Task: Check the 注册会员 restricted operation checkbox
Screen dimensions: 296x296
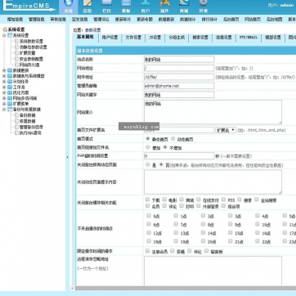Action: tap(148, 251)
